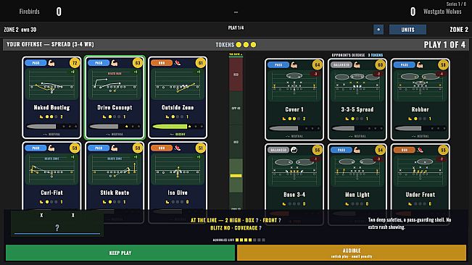
Task: Click the muscle icon on Curl-Flat card
Action: [51, 148]
